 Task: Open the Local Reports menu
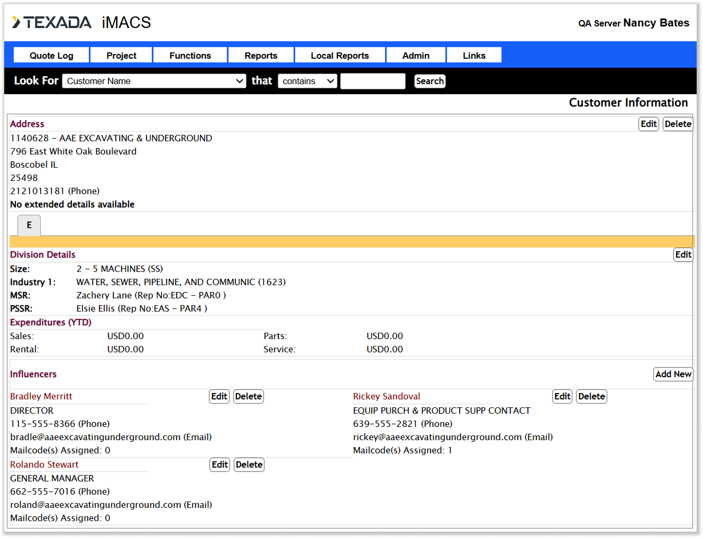(x=340, y=56)
